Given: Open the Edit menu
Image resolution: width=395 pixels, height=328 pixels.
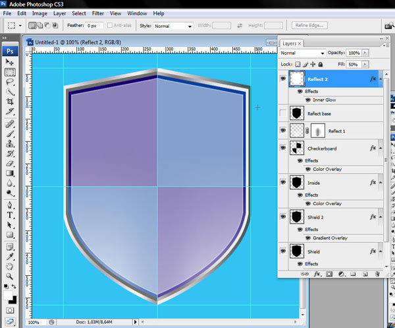Looking at the screenshot, I should 22,13.
